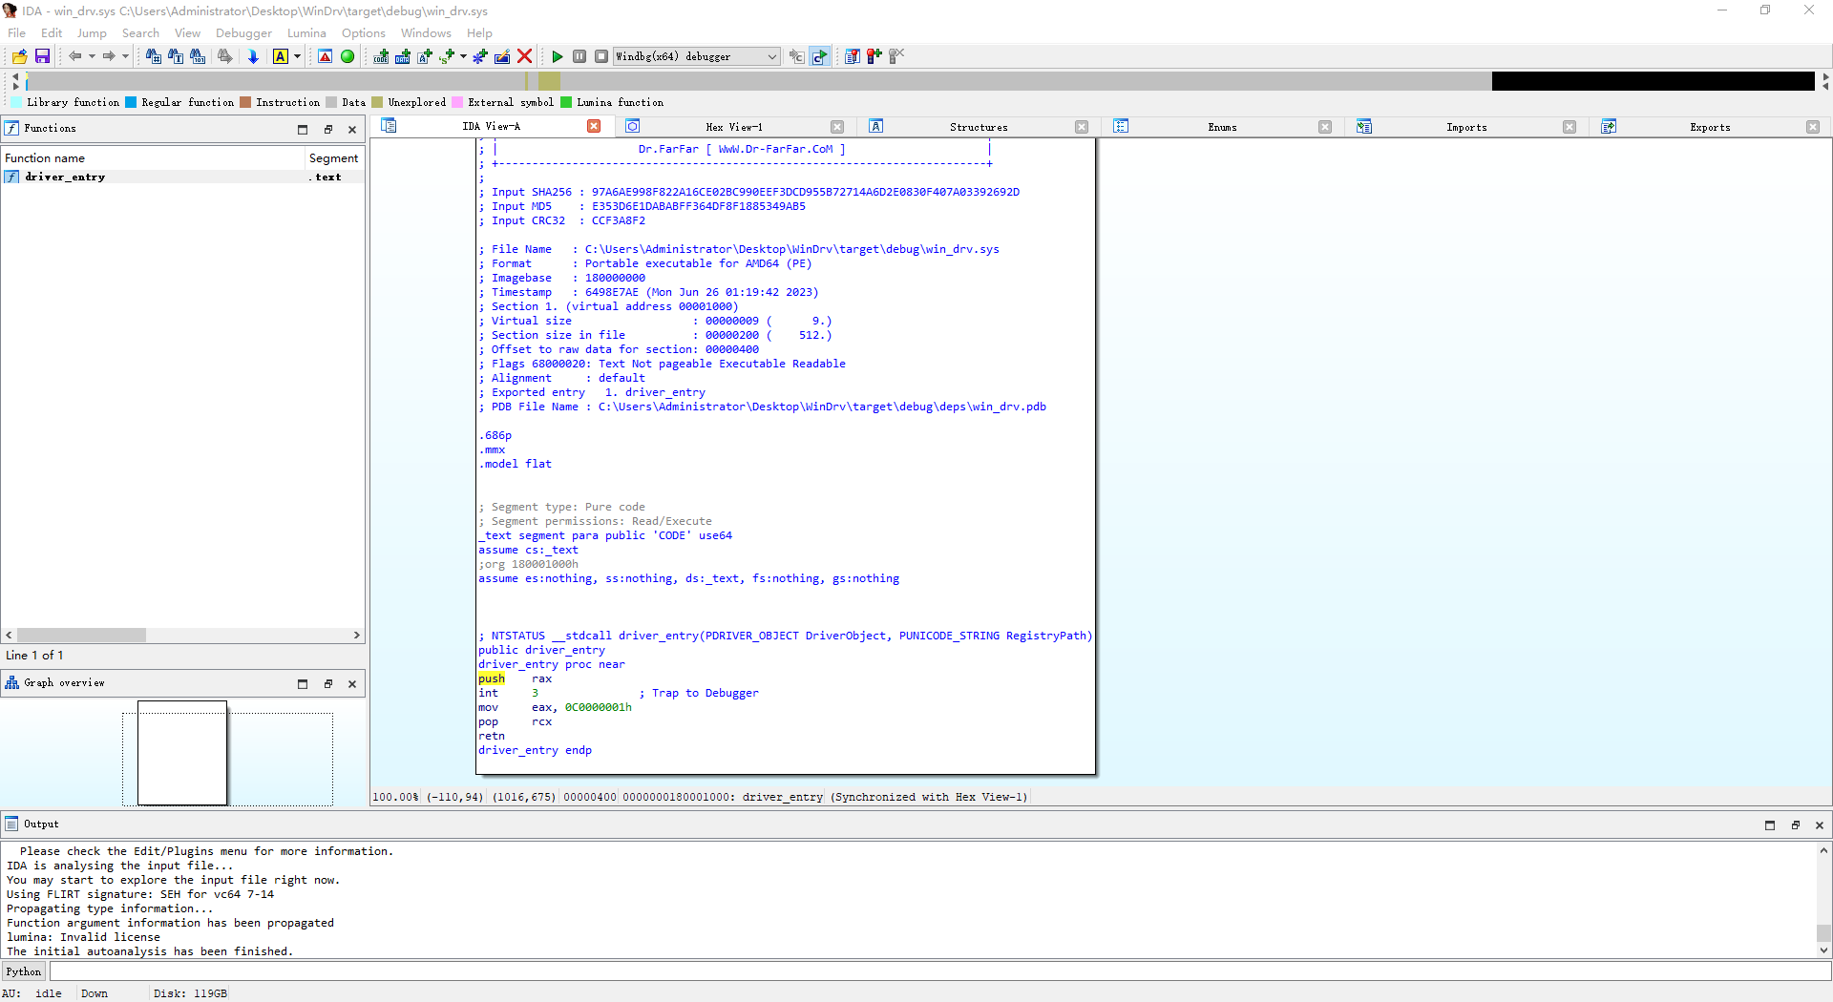Open the Windows menu
Screen dimensions: 1833x1002
coord(426,32)
